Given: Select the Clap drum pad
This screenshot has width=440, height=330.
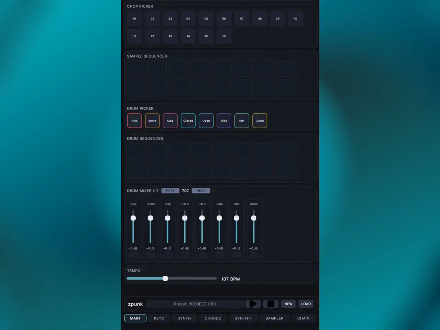Looking at the screenshot, I should click(170, 121).
